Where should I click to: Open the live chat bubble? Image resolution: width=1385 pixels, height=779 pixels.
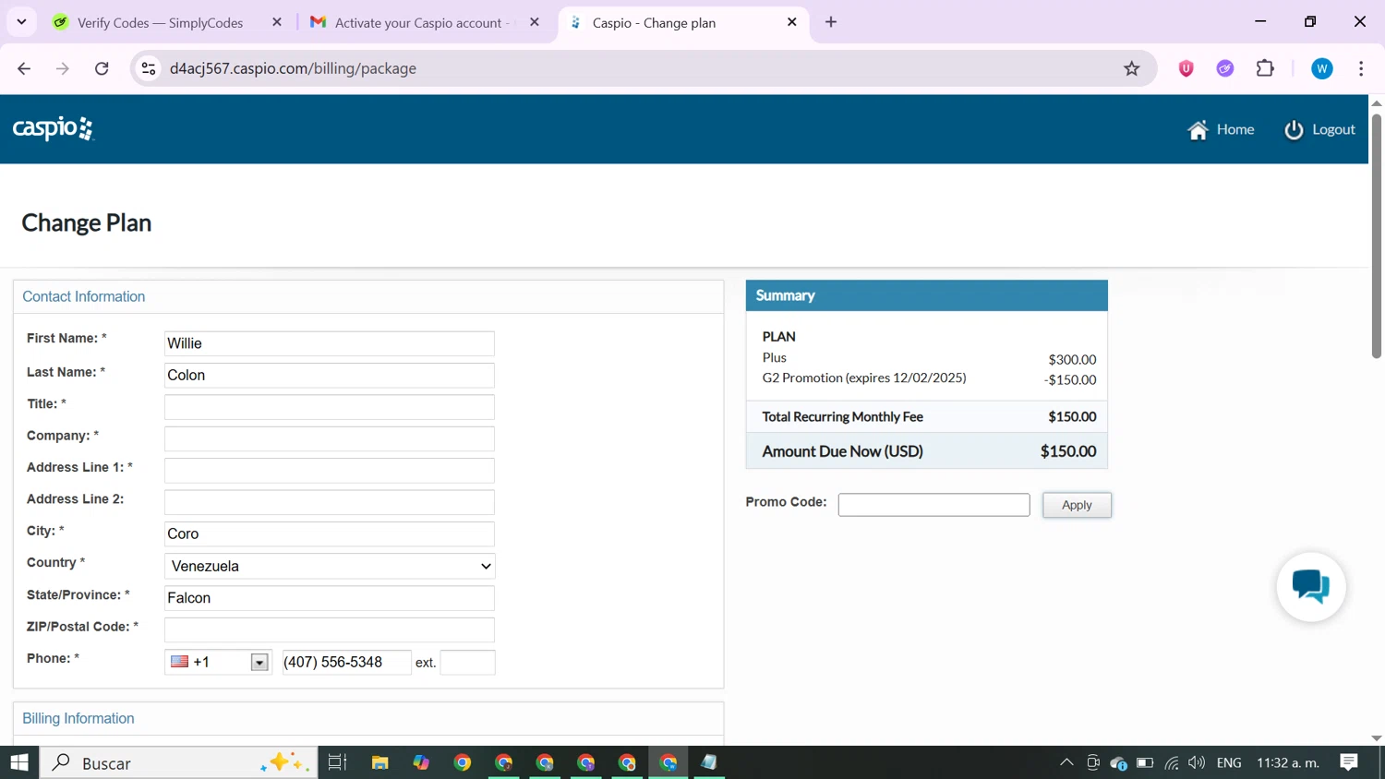[x=1311, y=586]
